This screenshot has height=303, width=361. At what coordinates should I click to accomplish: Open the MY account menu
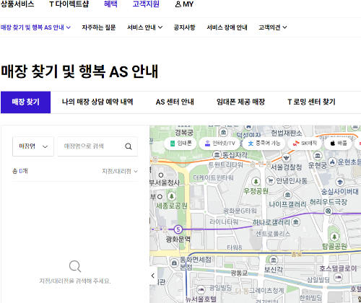pos(184,4)
